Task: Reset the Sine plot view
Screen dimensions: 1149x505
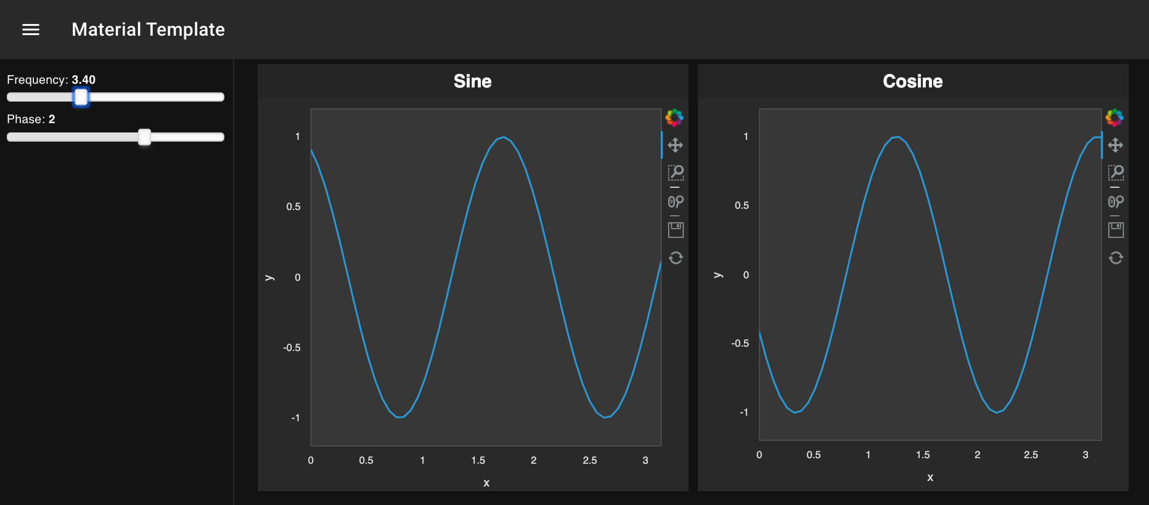Action: tap(676, 257)
